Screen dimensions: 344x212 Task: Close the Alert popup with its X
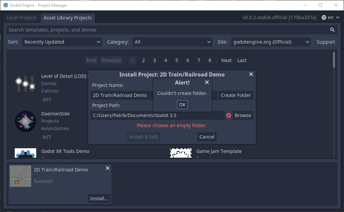(x=207, y=82)
